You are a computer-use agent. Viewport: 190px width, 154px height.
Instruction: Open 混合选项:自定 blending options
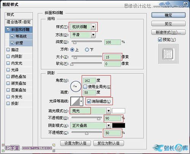click(19, 22)
